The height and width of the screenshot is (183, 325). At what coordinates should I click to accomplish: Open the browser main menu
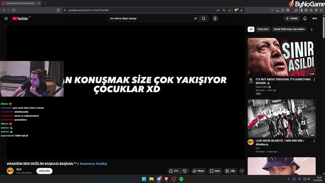pos(321,10)
